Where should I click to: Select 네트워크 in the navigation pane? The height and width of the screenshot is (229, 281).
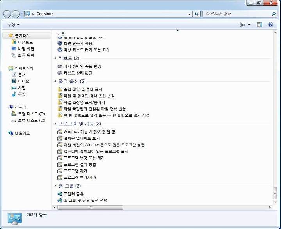pyautogui.click(x=22, y=133)
